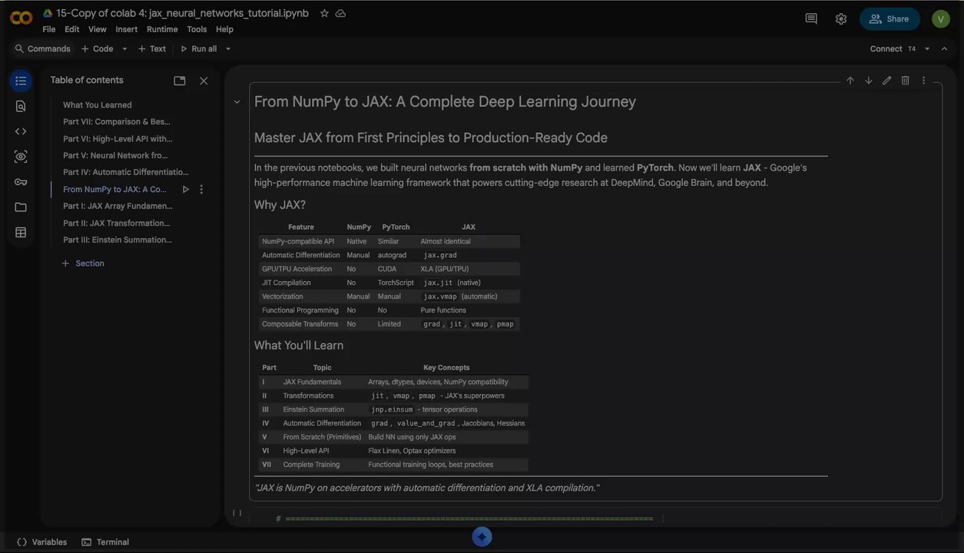Jump to Part V: Neural Network section
This screenshot has height=553, width=964.
(115, 155)
